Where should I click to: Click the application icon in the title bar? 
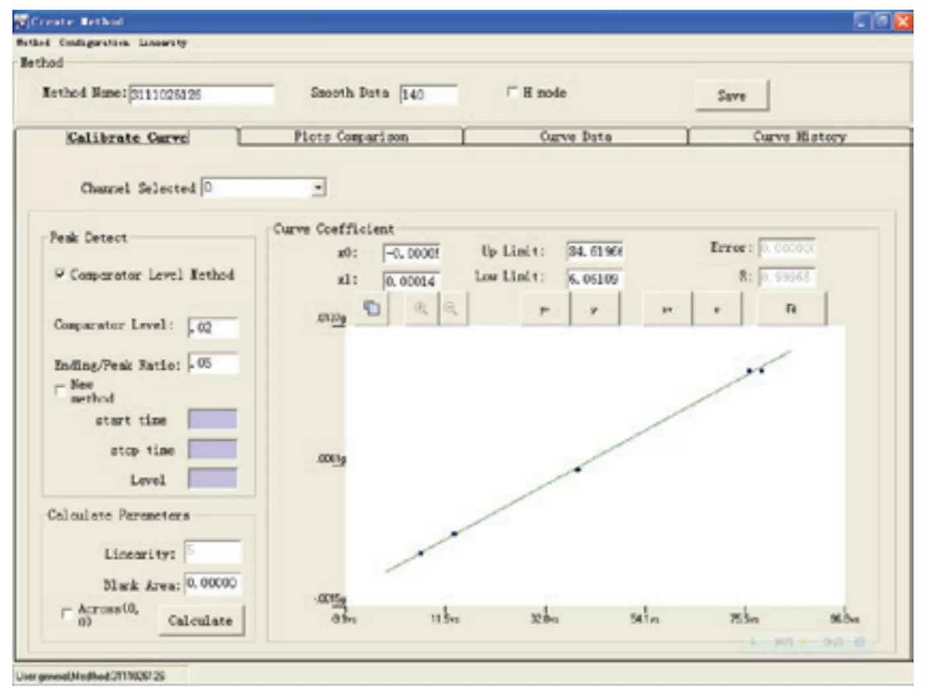click(22, 20)
